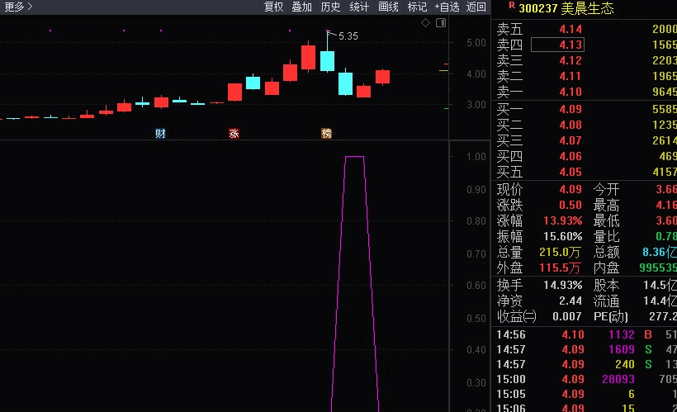Click the 收益(二) value 0.007

click(x=567, y=316)
